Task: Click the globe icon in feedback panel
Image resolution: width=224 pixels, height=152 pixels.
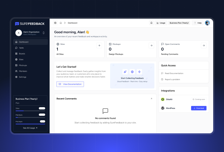Action: tap(132, 72)
